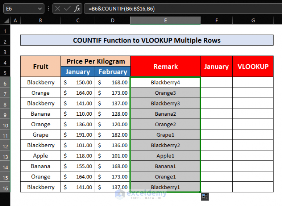282x206 pixels.
Task: Click the Select All corner triangle
Action: pos(7,21)
